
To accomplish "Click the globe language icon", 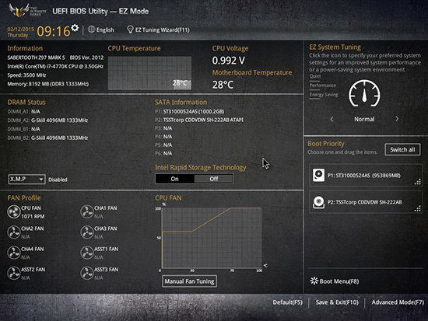I will click(92, 30).
